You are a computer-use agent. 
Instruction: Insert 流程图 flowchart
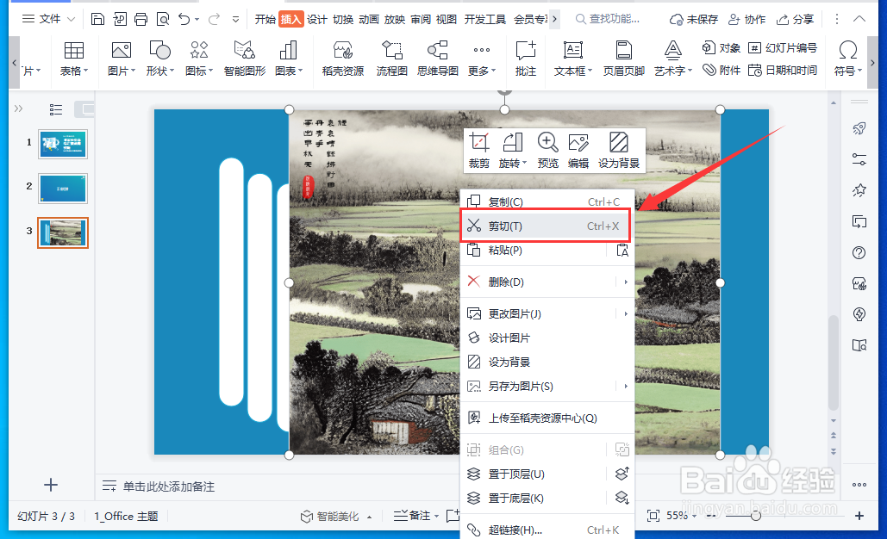coord(391,59)
